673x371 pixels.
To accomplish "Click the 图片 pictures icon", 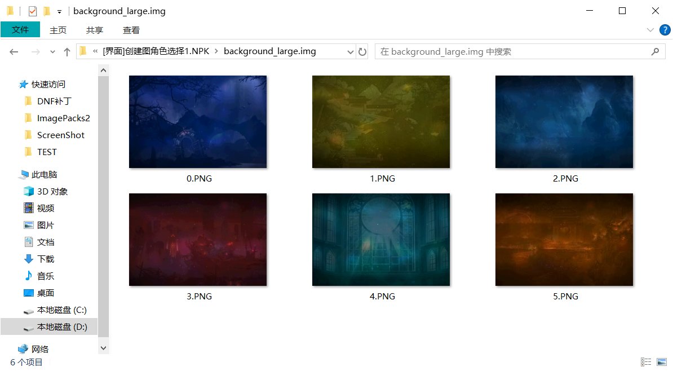I will click(28, 225).
